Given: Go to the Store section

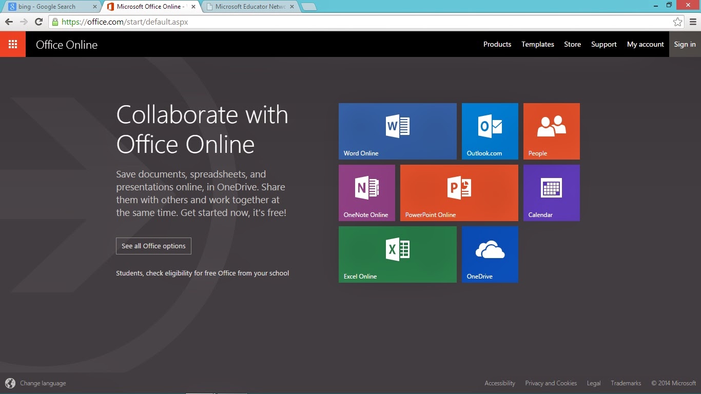Looking at the screenshot, I should click(x=572, y=44).
